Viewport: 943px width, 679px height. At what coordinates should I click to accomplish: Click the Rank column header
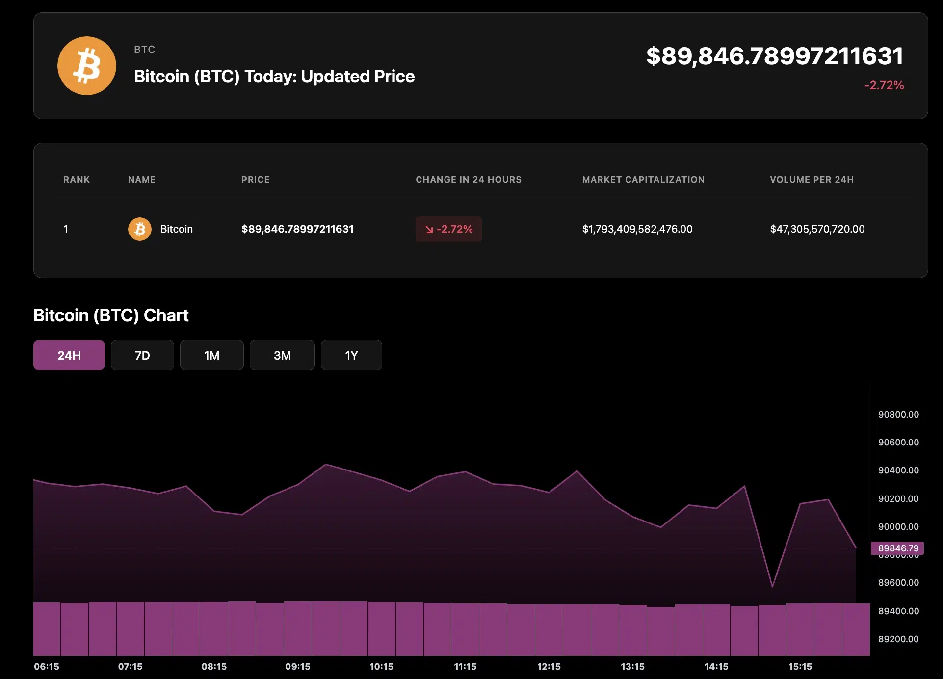click(x=77, y=180)
